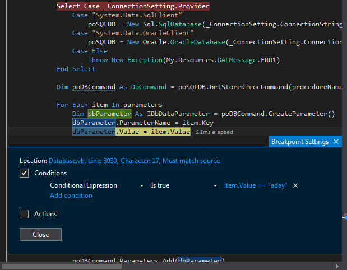This screenshot has height=270, width=347.
Task: Click the Add condition link
Action: pos(71,195)
